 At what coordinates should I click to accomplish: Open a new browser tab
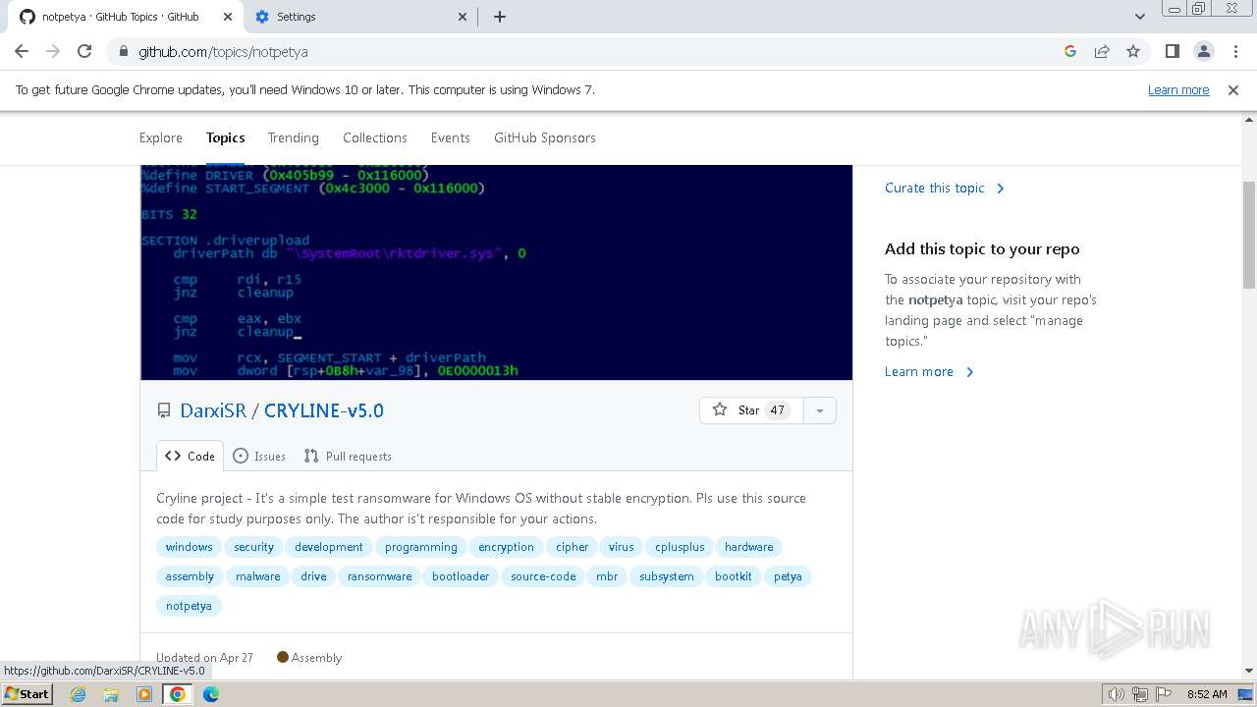500,17
